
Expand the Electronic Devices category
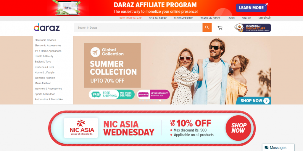(x=45, y=40)
